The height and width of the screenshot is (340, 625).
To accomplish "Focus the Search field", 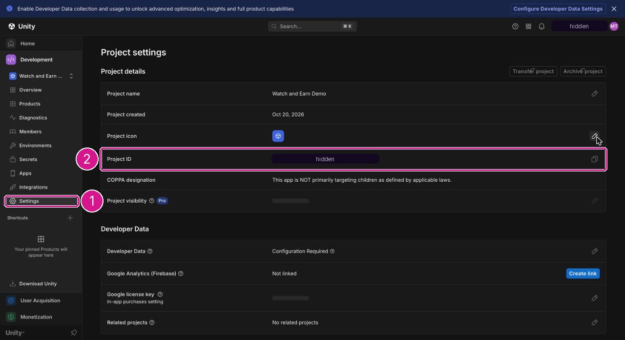I will tap(312, 26).
